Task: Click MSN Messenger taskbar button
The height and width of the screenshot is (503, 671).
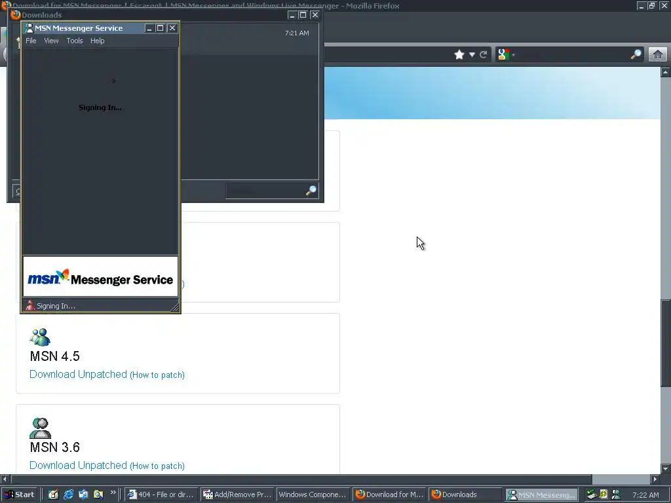Action: (541, 495)
